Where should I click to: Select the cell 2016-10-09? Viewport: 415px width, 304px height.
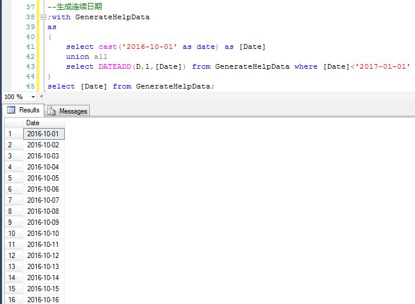click(44, 222)
